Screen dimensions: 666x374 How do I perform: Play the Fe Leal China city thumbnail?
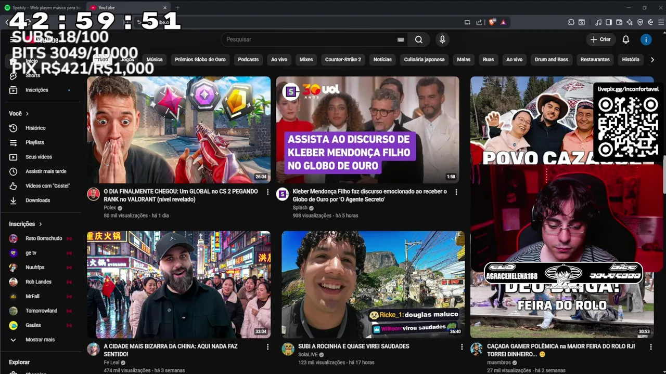click(178, 285)
